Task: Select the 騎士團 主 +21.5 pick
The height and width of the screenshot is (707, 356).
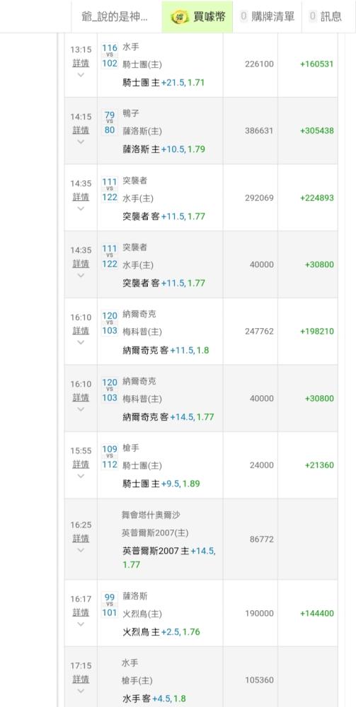Action: click(163, 83)
